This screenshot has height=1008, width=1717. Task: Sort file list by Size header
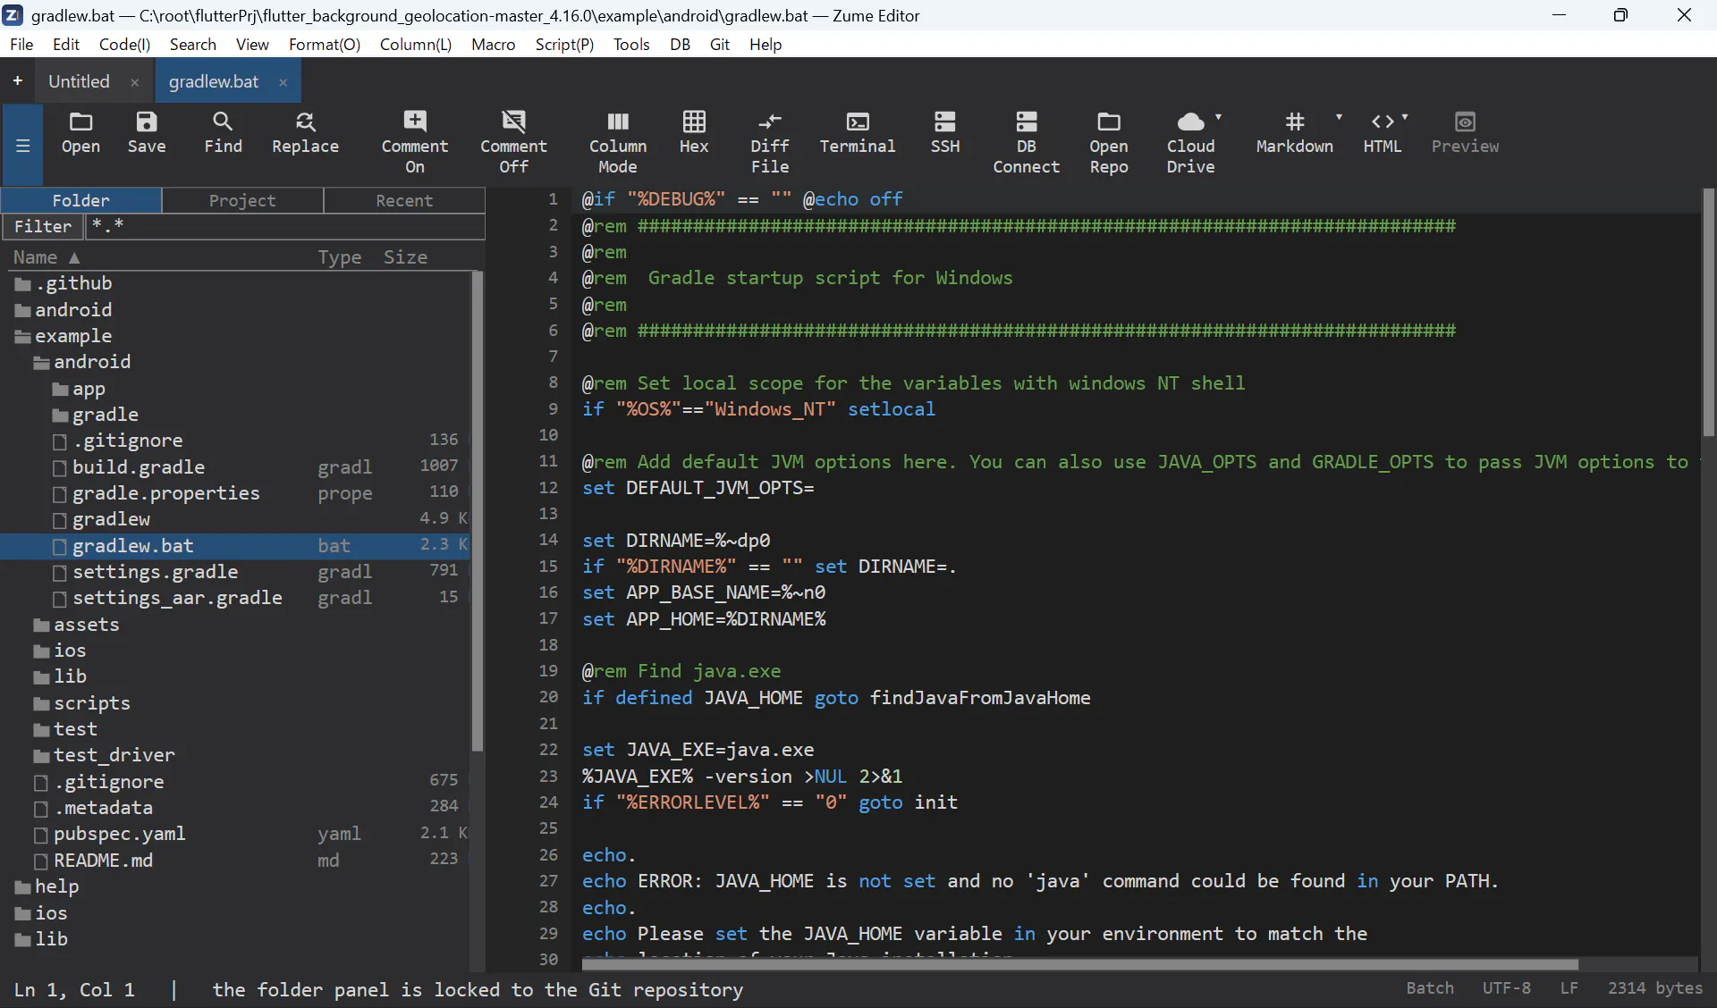(406, 257)
